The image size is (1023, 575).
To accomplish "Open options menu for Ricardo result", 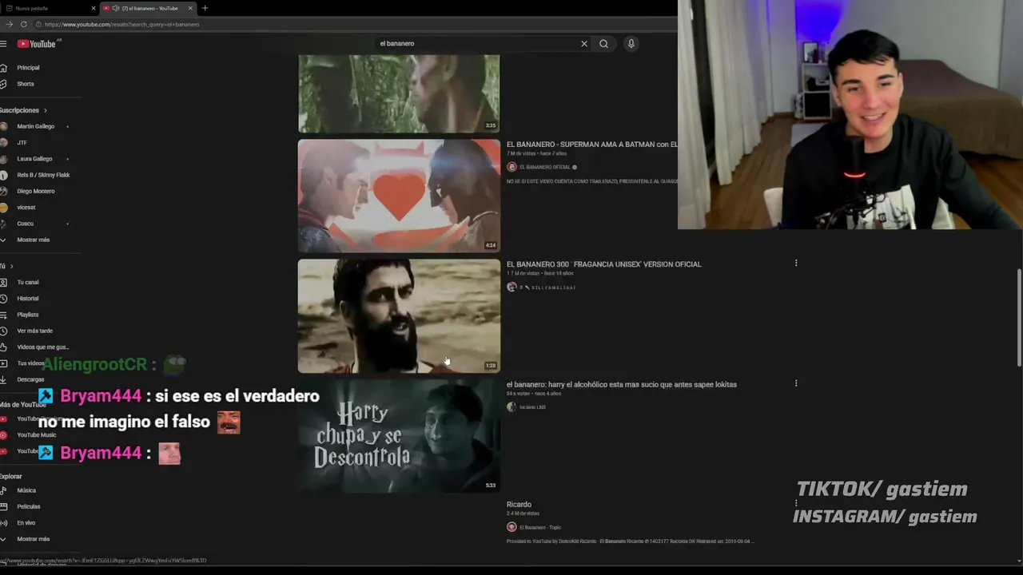I will click(x=796, y=503).
